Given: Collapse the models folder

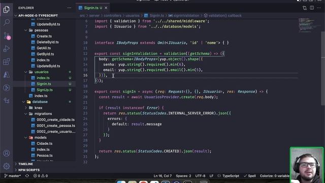Looking at the screenshot, I should tap(41, 138).
